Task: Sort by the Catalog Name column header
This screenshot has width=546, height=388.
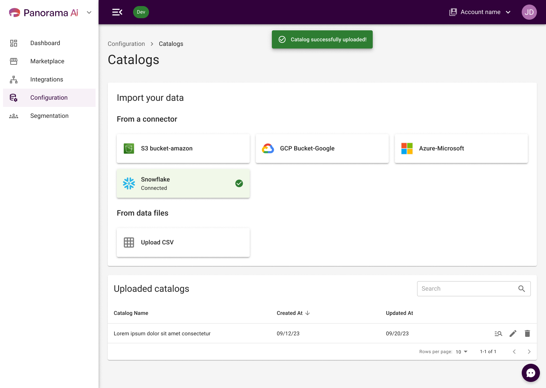Action: [x=131, y=313]
